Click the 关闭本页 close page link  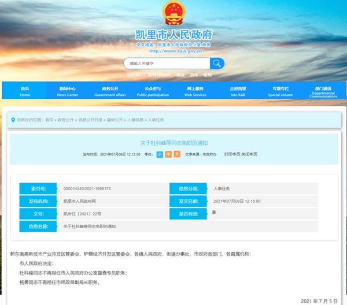(x=249, y=154)
